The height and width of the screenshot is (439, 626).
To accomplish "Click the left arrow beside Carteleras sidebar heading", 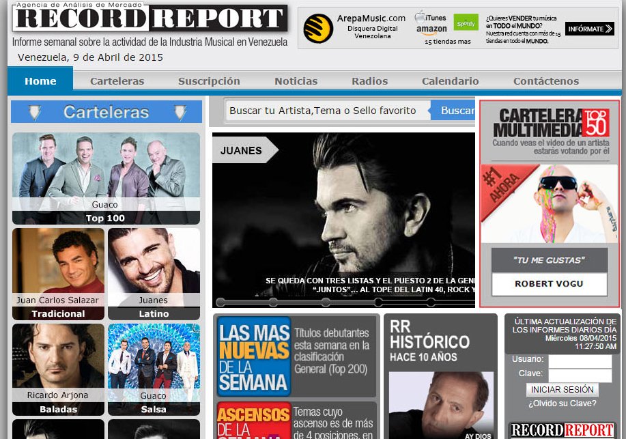I will [35, 113].
